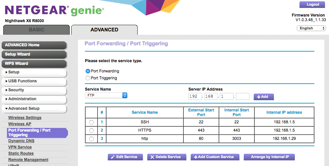Click the Add server button
This screenshot has width=329, height=166.
264,97
